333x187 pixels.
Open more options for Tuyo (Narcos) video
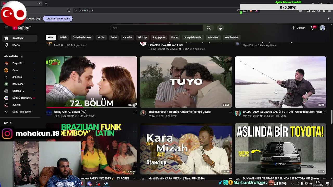[230, 112]
